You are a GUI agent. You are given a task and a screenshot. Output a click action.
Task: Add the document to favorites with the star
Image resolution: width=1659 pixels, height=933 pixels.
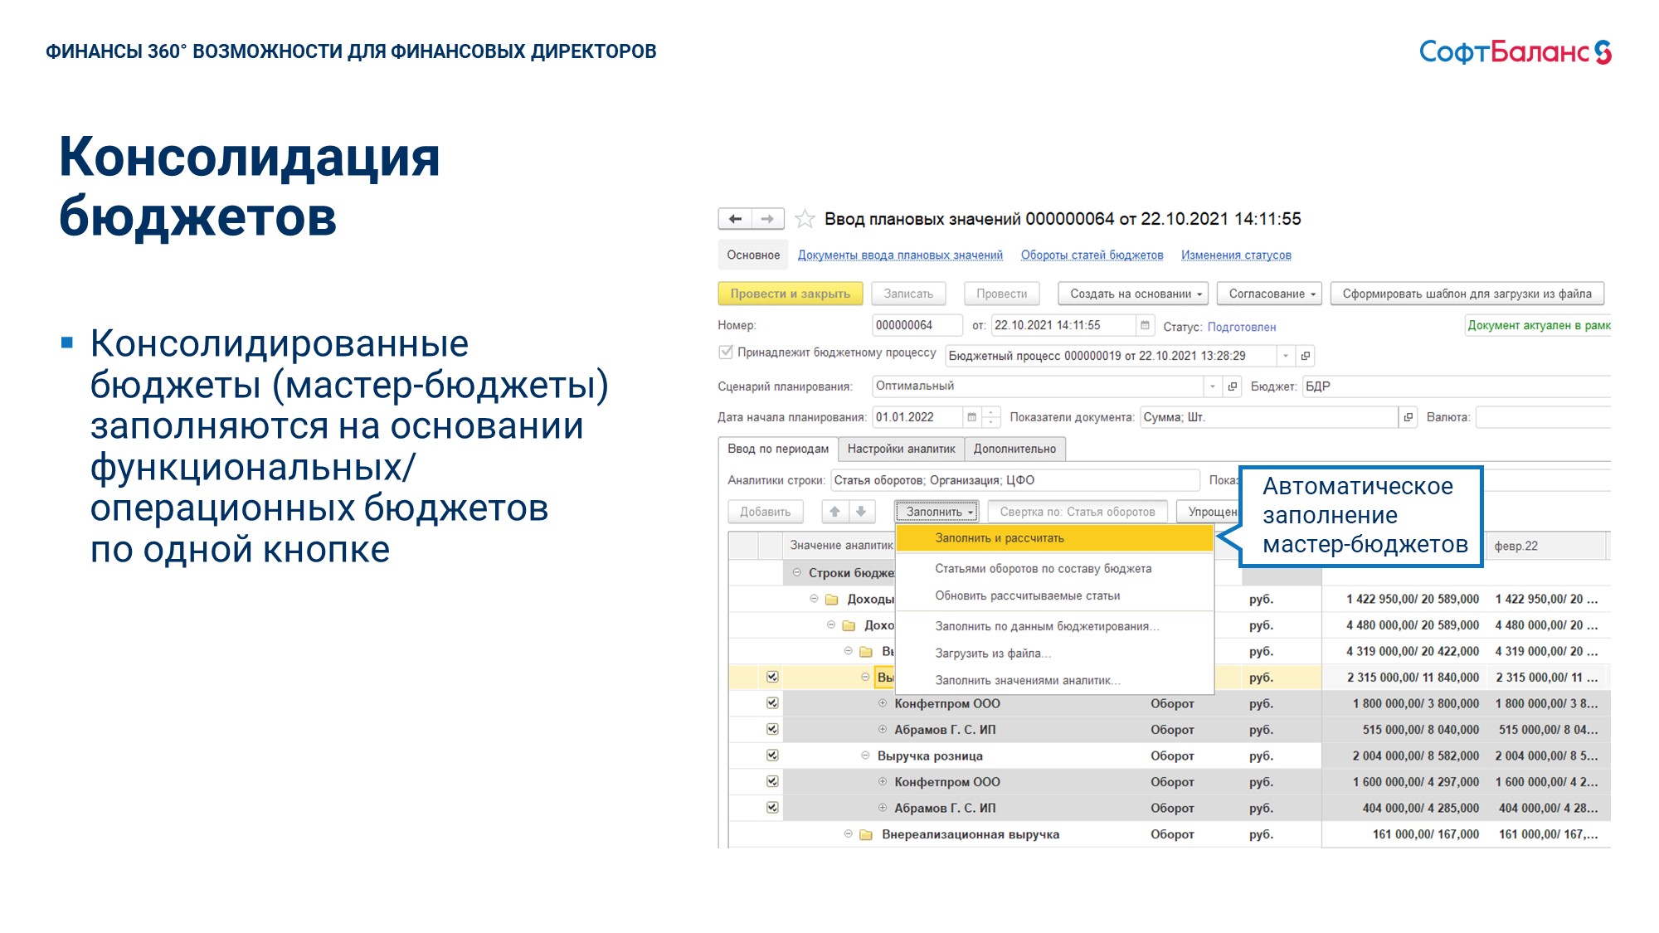tap(805, 219)
